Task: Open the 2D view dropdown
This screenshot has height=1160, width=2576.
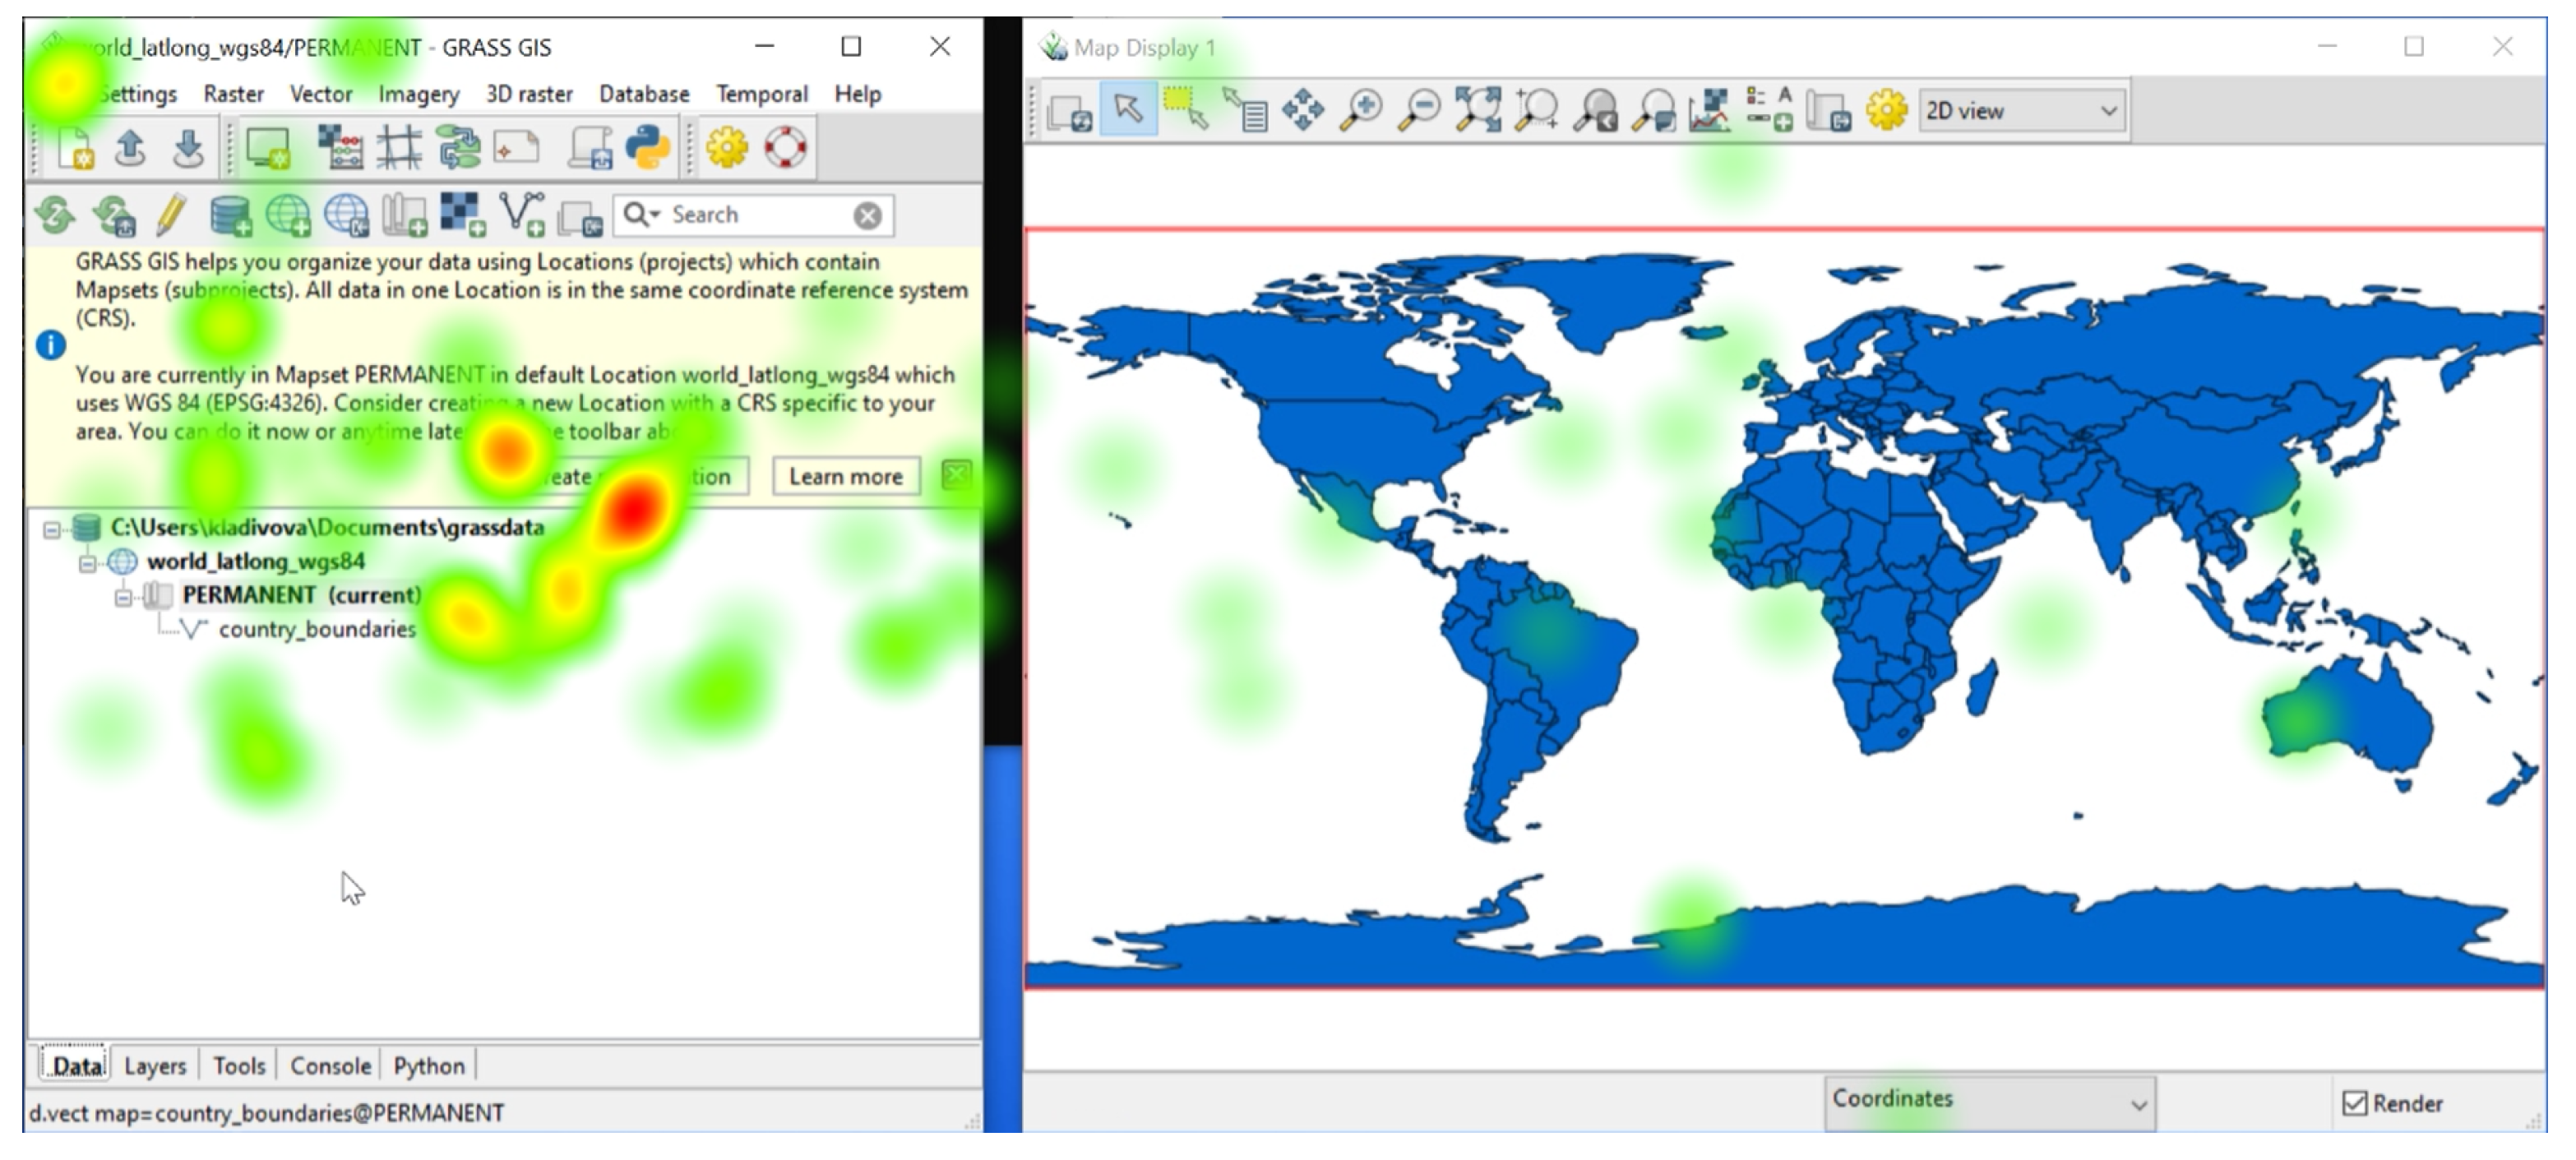Action: click(x=2022, y=110)
